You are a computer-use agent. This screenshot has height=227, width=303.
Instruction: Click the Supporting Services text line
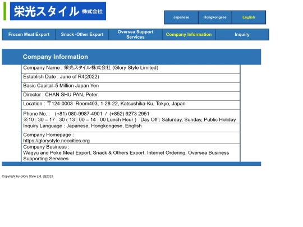[x=46, y=159]
